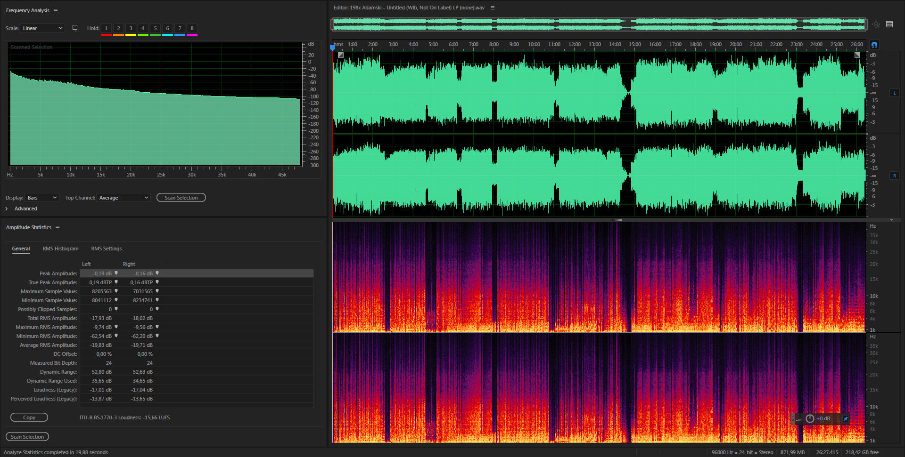Click the marker icon for left True Peak Amplitude
The image size is (905, 457).
pyautogui.click(x=116, y=282)
